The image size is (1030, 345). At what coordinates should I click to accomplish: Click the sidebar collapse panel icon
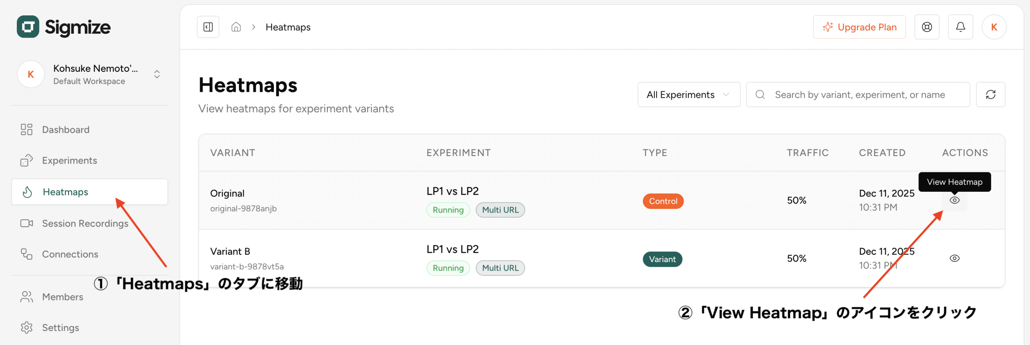(208, 27)
